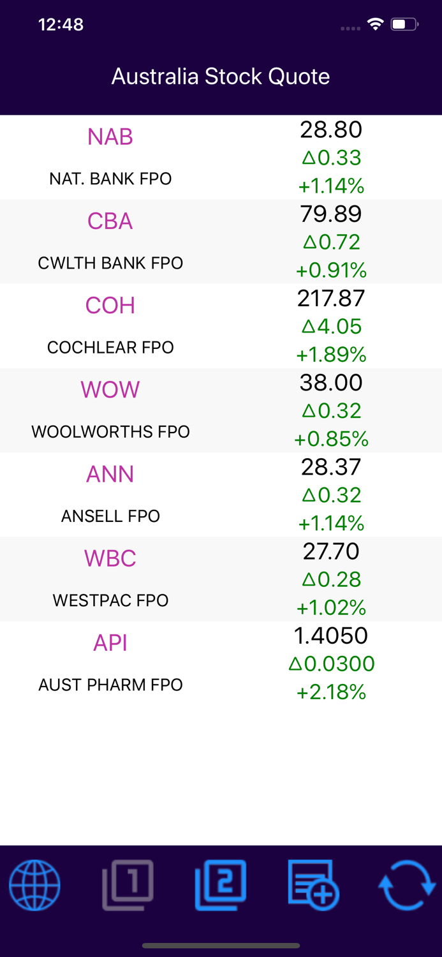Switch to watchlist 1 icon
Screen dimensions: 442x957
(x=128, y=885)
